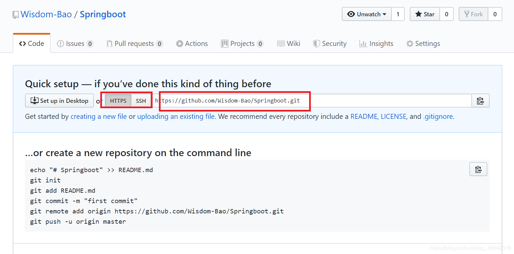The height and width of the screenshot is (254, 514).
Task: Click the Quick setup heading text
Action: click(x=148, y=84)
